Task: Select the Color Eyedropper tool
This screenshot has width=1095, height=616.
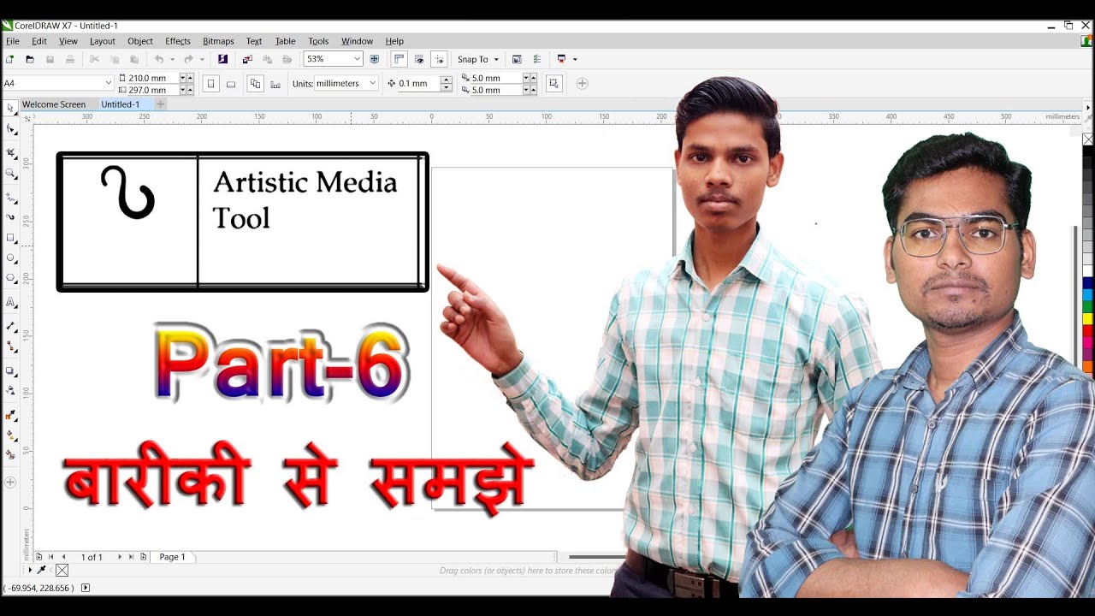Action: pos(10,415)
